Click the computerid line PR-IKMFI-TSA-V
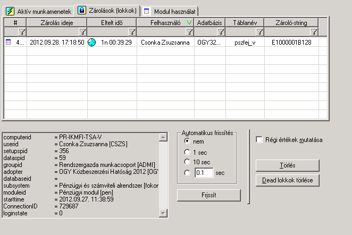Image resolution: width=352 pixels, height=235 pixels. point(53,137)
